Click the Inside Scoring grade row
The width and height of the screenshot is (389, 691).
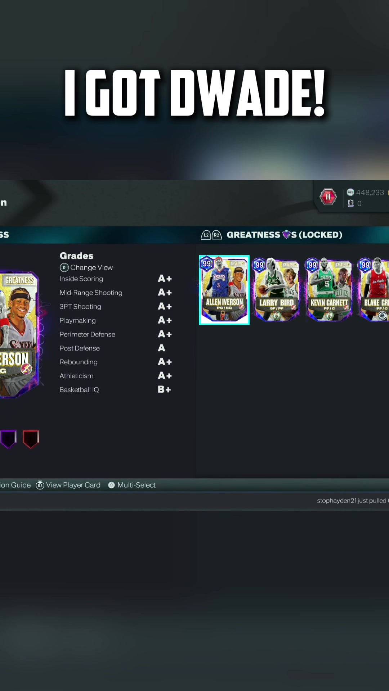click(116, 279)
